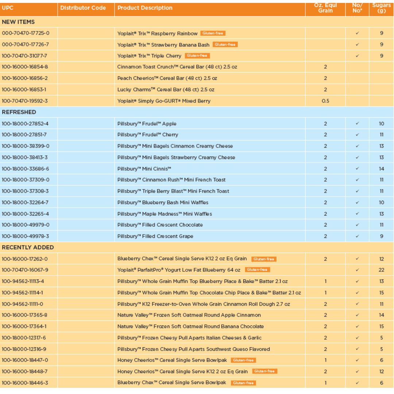
Task: Select the NEW ITEMS section heading
Action: click(18, 22)
